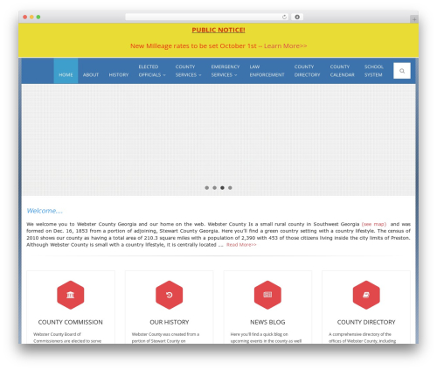Open the County Directory nav item
437x370 pixels.
[307, 71]
